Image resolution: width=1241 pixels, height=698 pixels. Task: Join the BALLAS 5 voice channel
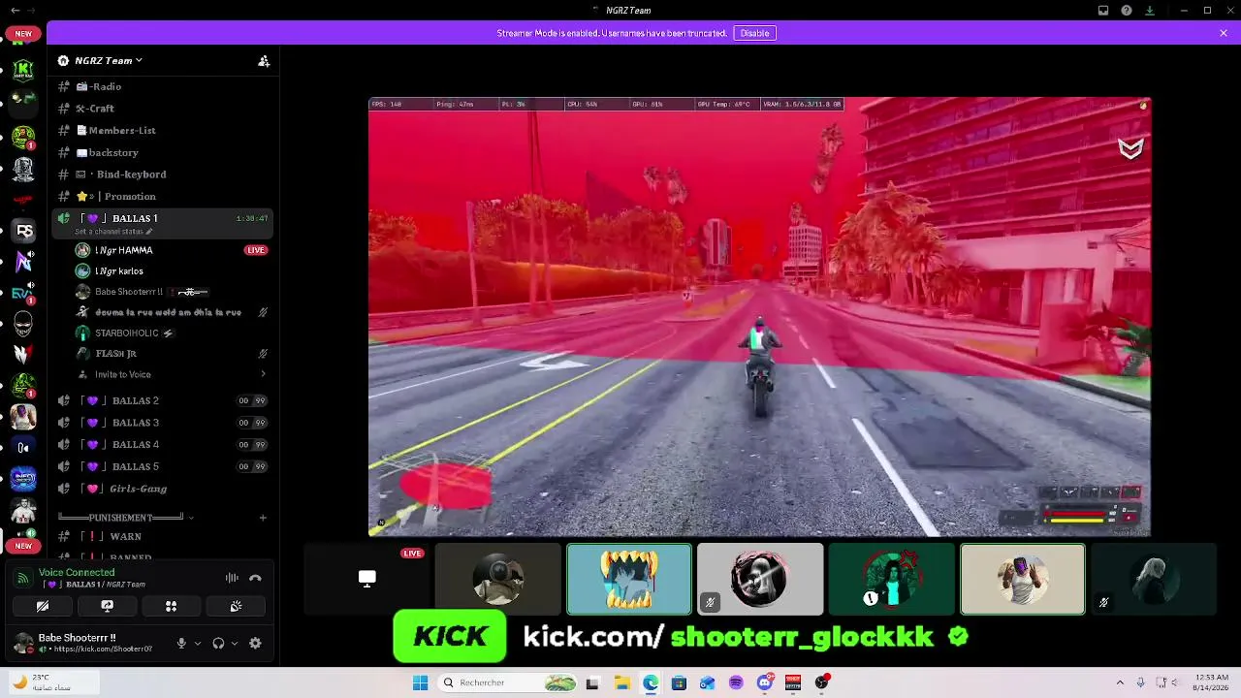[x=162, y=466]
